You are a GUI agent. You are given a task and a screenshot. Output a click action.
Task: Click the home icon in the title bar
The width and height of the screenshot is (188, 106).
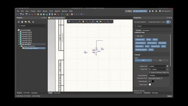(x=150, y=11)
